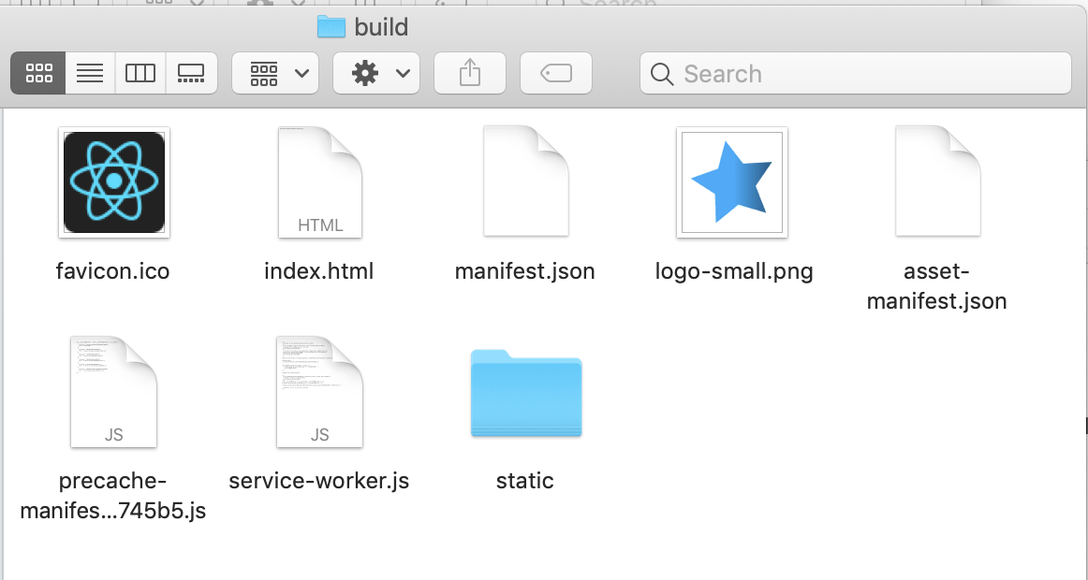Open the static folder
Screen dimensions: 1088x580
tap(525, 394)
